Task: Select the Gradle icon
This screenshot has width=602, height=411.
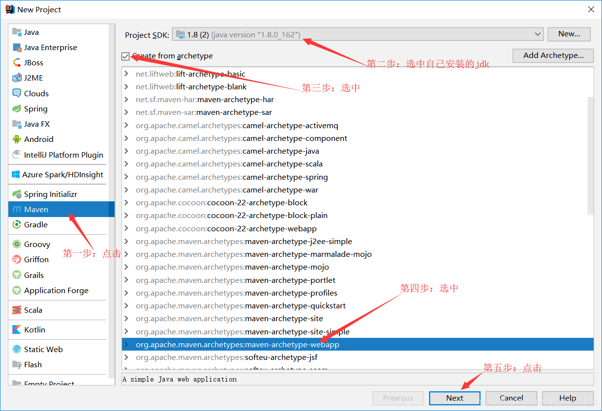Action: point(17,225)
